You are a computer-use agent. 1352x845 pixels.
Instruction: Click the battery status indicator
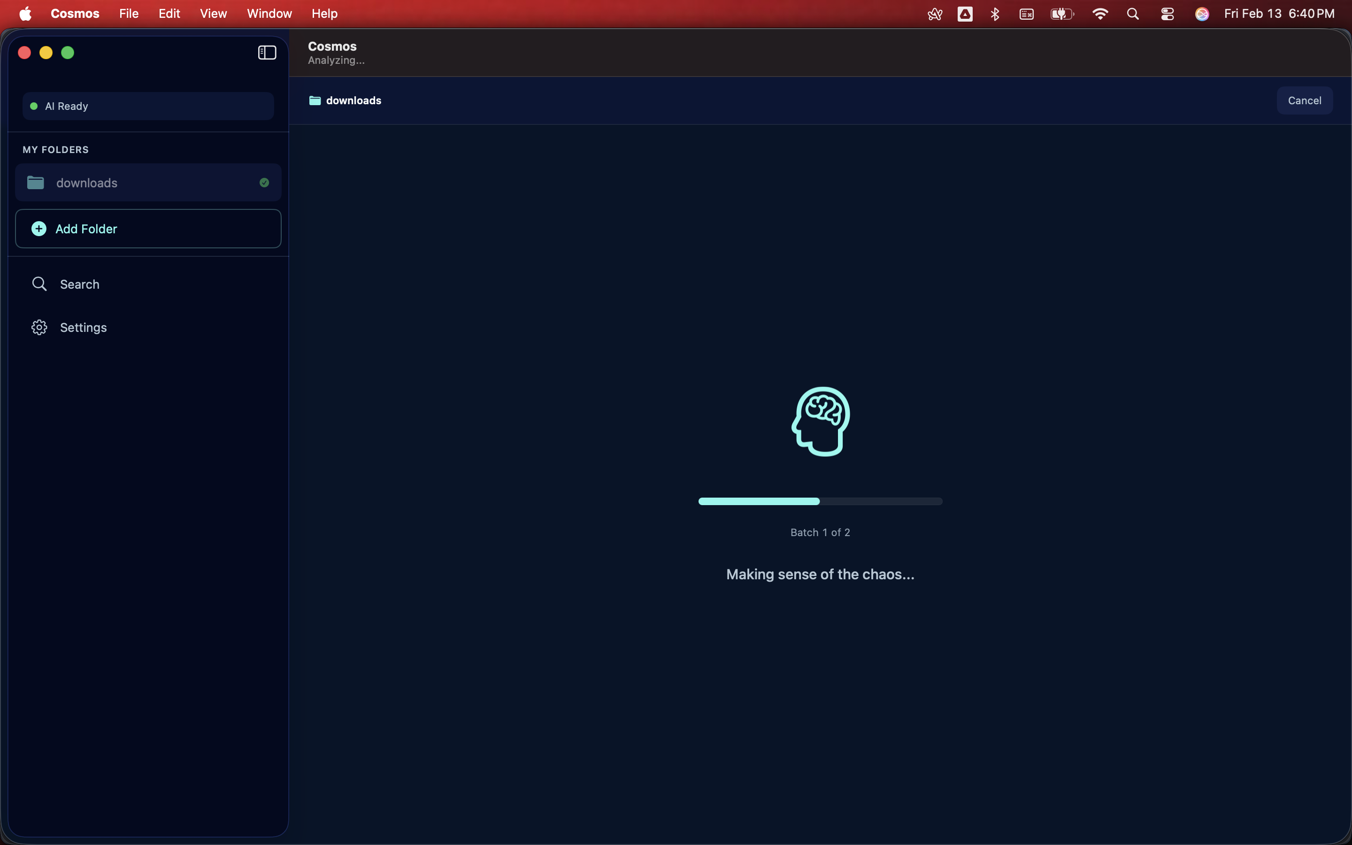pos(1061,14)
